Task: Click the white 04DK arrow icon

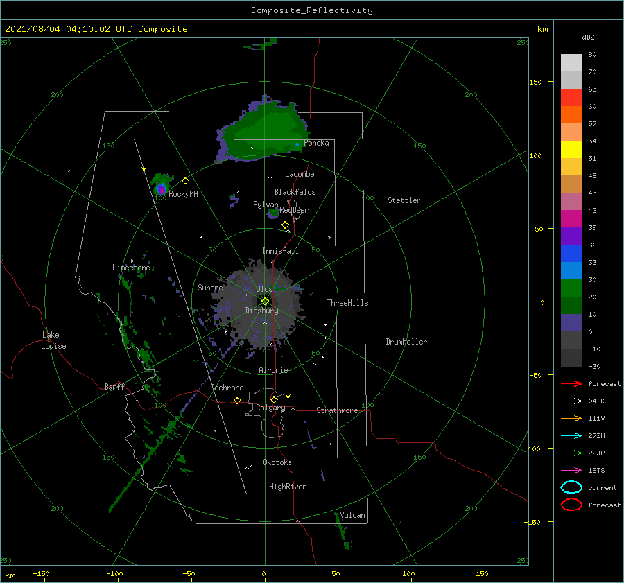Action: [x=571, y=401]
